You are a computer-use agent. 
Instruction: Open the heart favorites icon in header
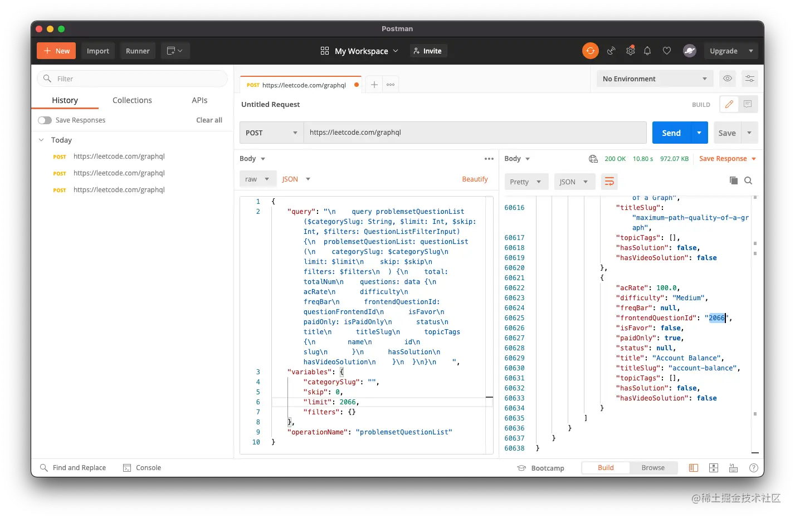pyautogui.click(x=667, y=51)
